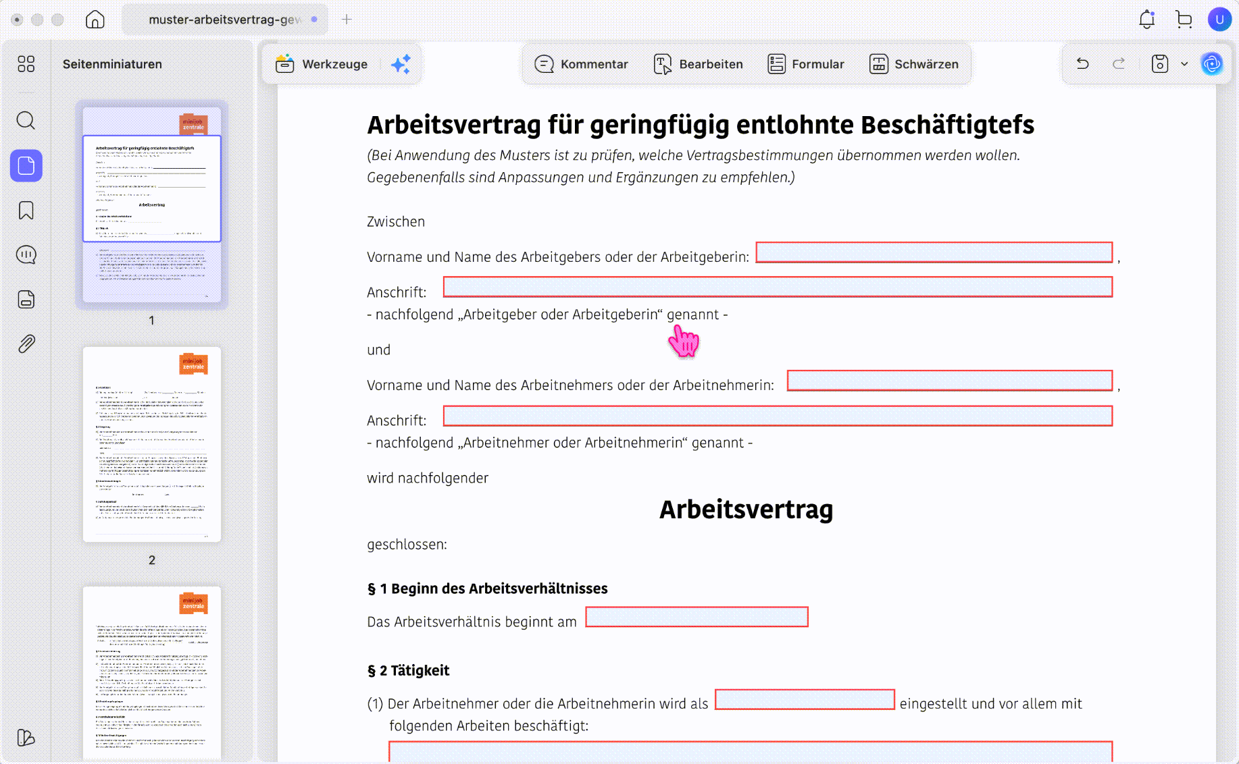
Task: Open comments panel in sidebar
Action: click(26, 255)
